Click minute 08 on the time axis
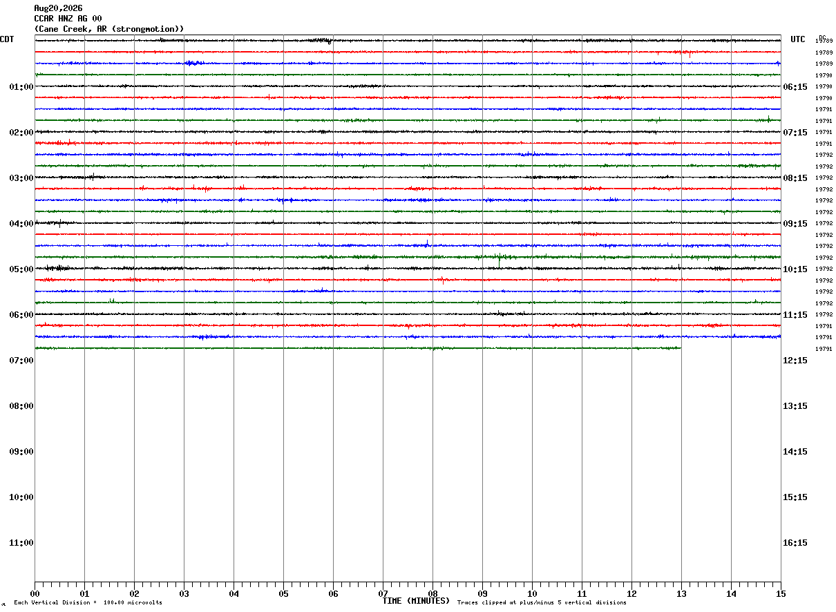 [433, 593]
